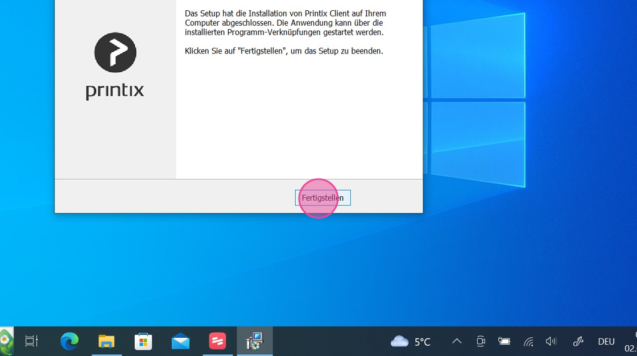Open the weather widget showing 5°C
The width and height of the screenshot is (637, 356).
coord(410,341)
